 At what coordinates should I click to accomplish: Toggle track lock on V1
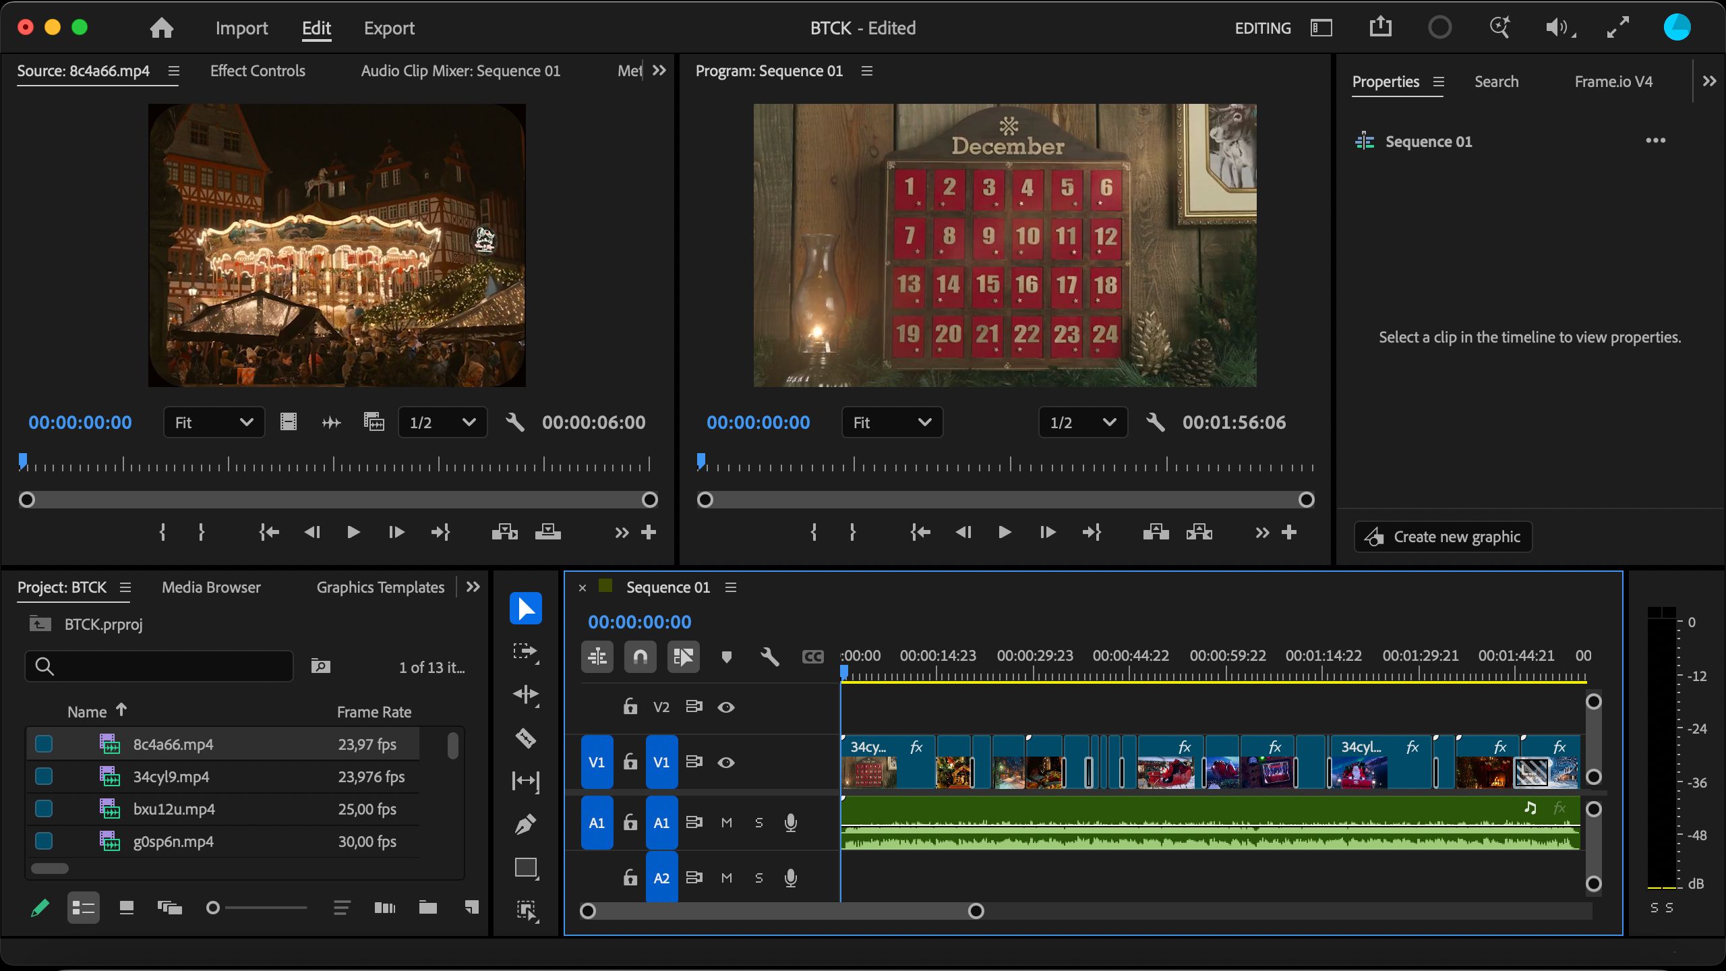pyautogui.click(x=630, y=762)
